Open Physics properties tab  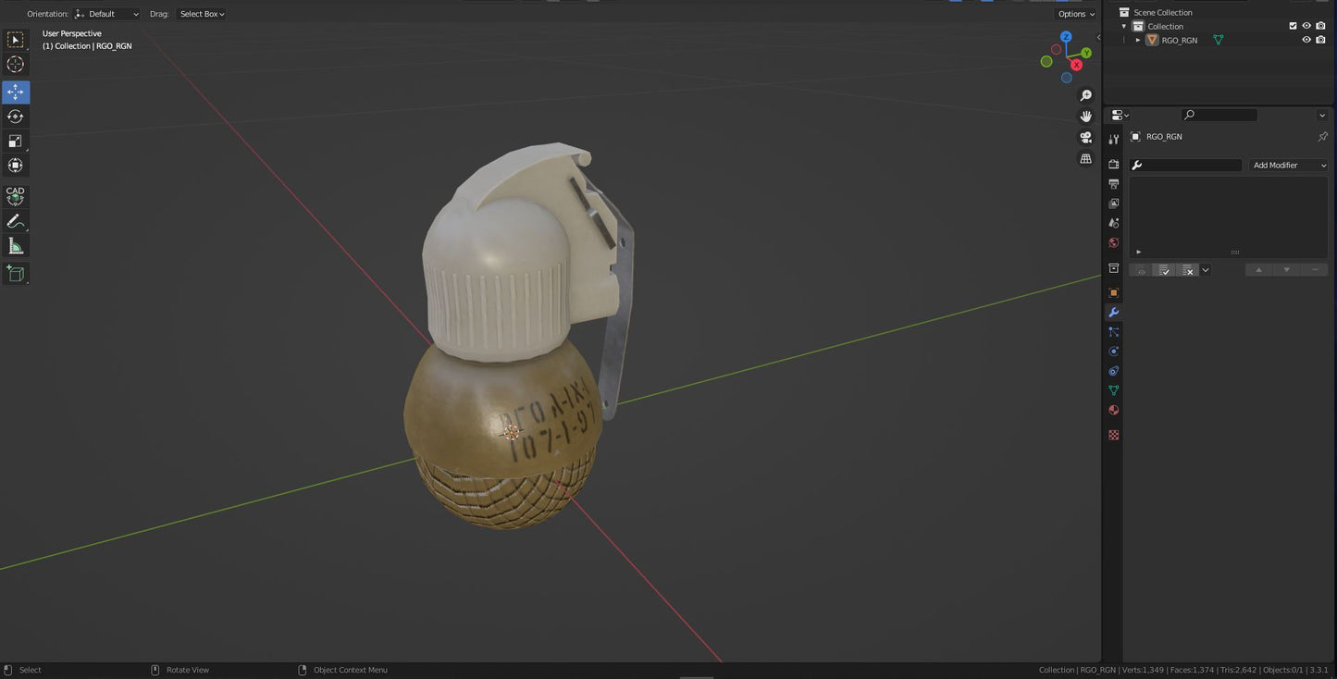1114,352
